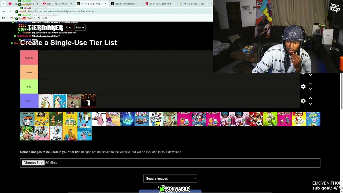Select Billy & Mandy image in bums tier
The image size is (343, 193).
(x=74, y=101)
